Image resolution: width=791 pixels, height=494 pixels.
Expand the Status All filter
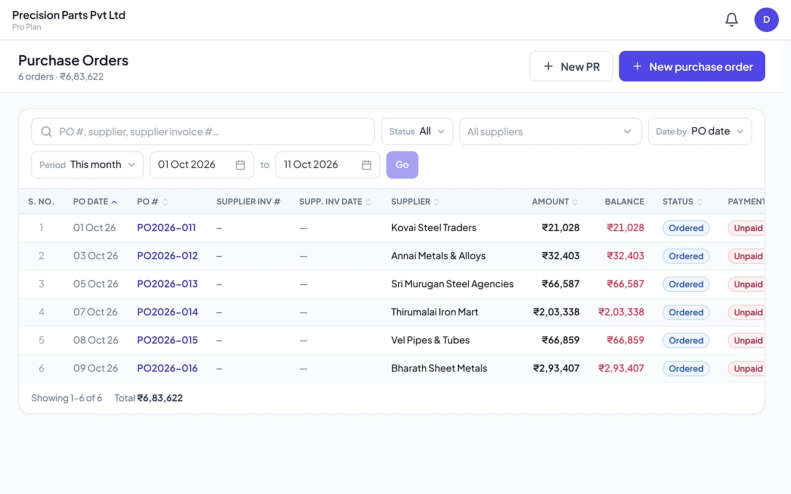(x=417, y=131)
